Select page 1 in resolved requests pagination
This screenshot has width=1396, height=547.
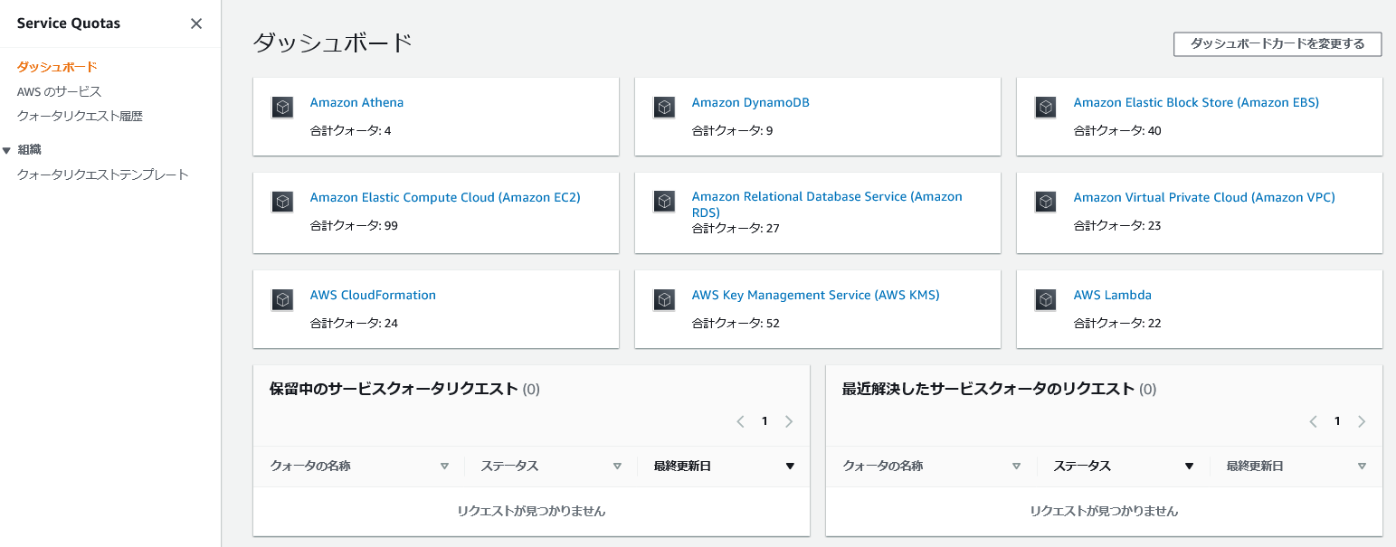tap(1337, 421)
